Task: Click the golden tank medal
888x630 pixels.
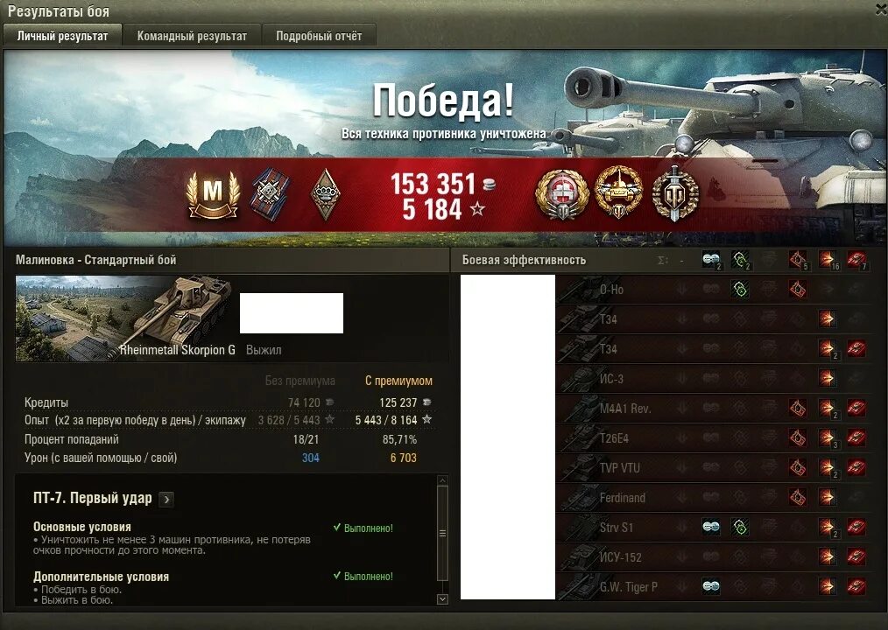Action: click(x=618, y=193)
